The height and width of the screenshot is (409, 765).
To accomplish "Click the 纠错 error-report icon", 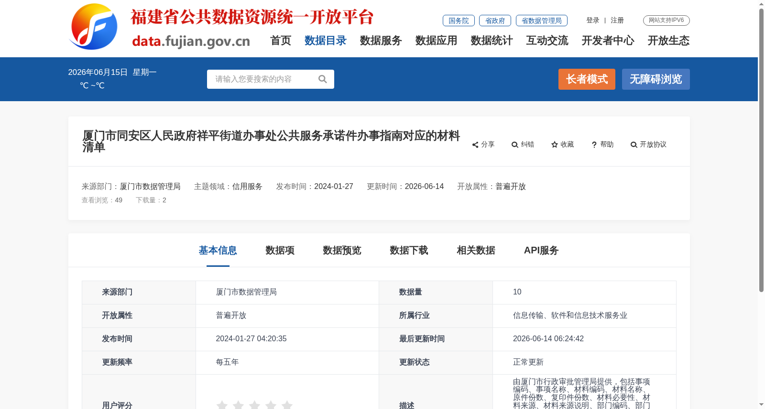I will [x=515, y=145].
